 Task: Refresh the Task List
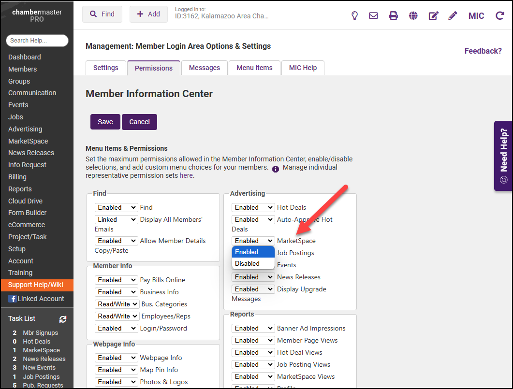coord(63,319)
